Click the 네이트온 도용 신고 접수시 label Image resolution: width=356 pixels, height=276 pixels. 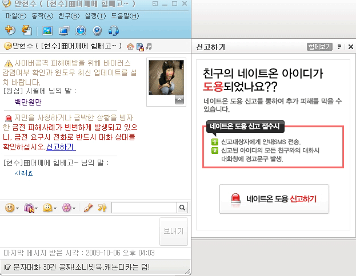coord(245,126)
